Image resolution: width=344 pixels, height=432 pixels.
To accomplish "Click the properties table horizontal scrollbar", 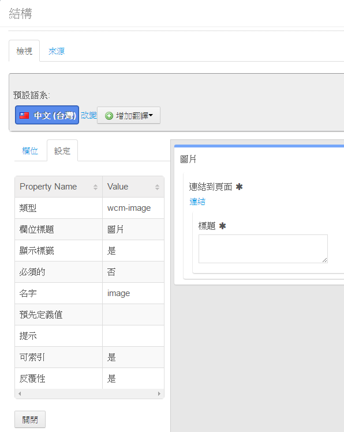I will click(89, 394).
